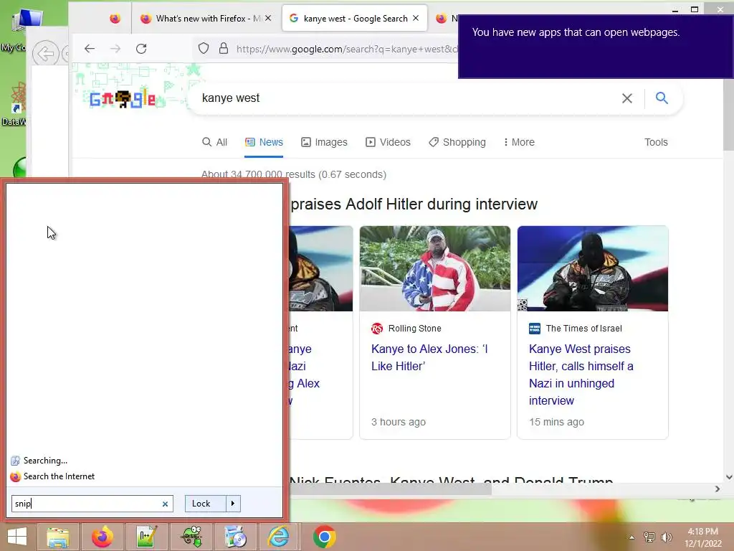Open File Explorer from the taskbar
The image size is (734, 551).
(57, 537)
